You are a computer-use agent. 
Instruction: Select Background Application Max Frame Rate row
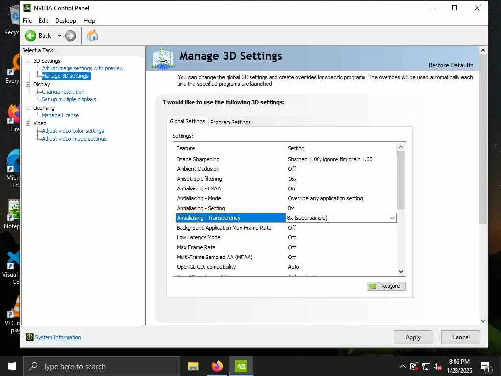[286, 228]
